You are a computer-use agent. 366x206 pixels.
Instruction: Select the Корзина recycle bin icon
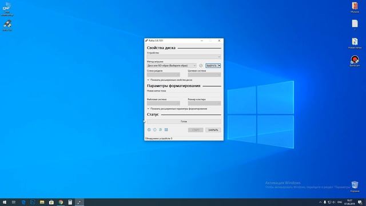tap(355, 187)
